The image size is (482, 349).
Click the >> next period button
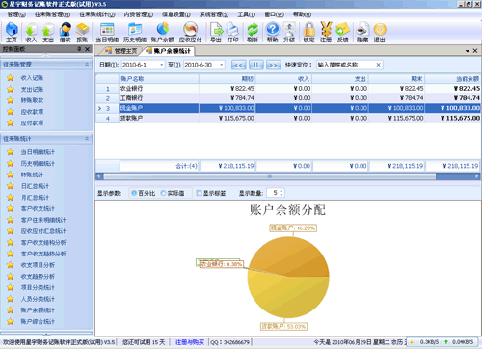(x=273, y=65)
